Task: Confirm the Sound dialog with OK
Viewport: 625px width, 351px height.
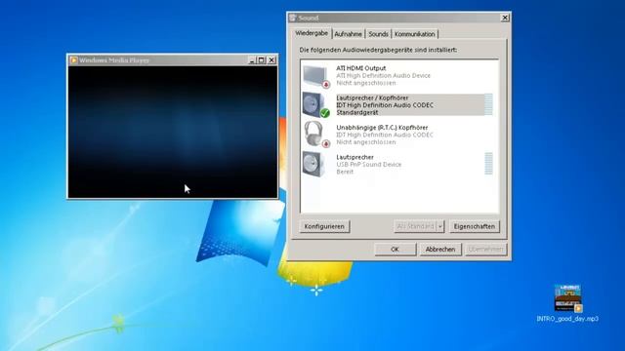Action: [x=395, y=250]
